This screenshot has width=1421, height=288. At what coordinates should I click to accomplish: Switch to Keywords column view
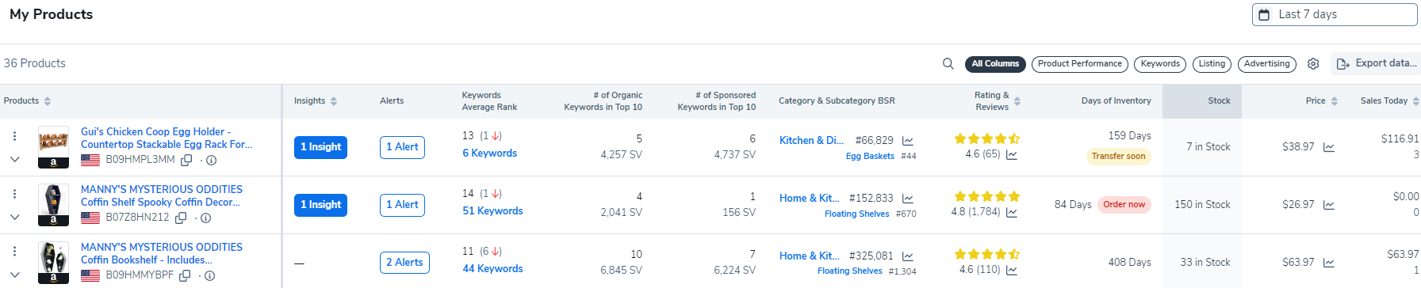[x=1160, y=64]
